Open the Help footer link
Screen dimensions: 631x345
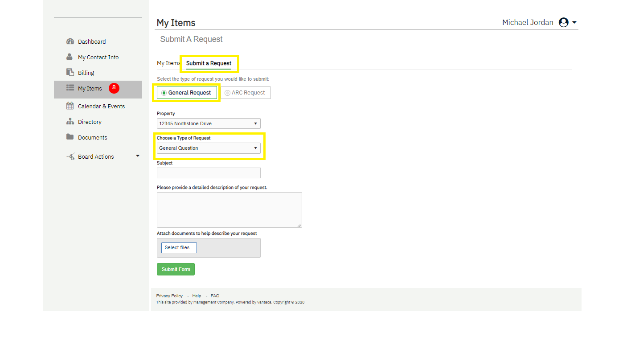coord(197,296)
